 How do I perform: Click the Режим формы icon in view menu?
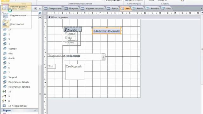pos(6,7)
